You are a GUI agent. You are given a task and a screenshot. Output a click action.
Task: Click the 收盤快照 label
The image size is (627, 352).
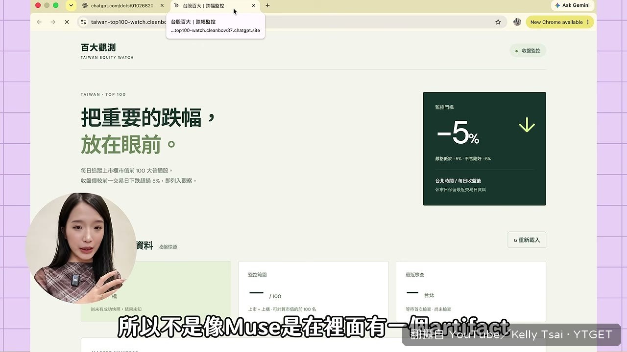tap(168, 247)
